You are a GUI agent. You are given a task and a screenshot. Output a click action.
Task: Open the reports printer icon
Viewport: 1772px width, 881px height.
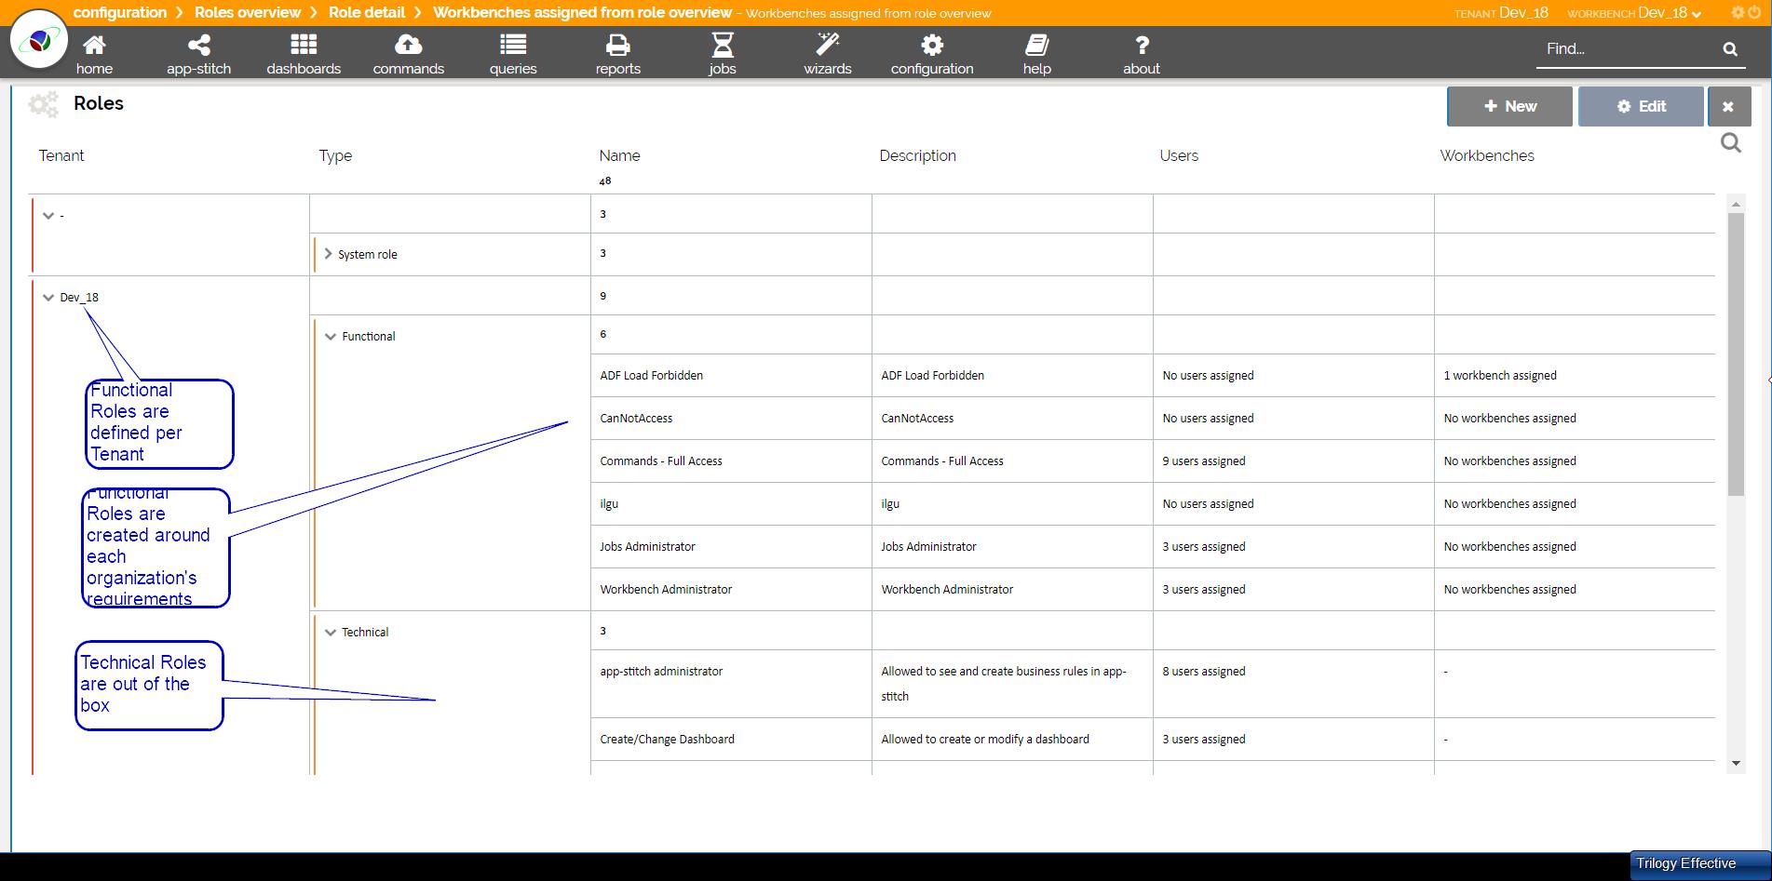[x=617, y=45]
